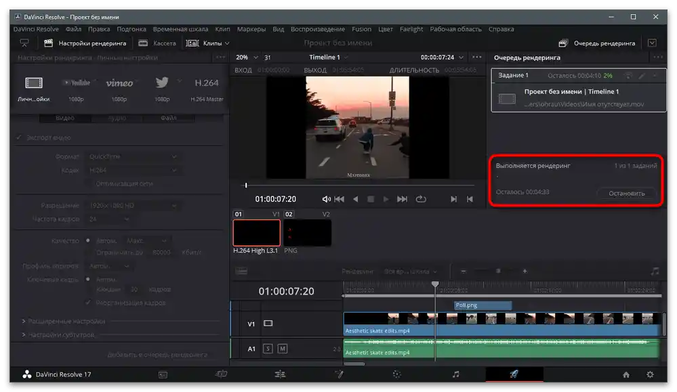The height and width of the screenshot is (392, 677).
Task: Solo the A1 audio track
Action: [x=268, y=349]
